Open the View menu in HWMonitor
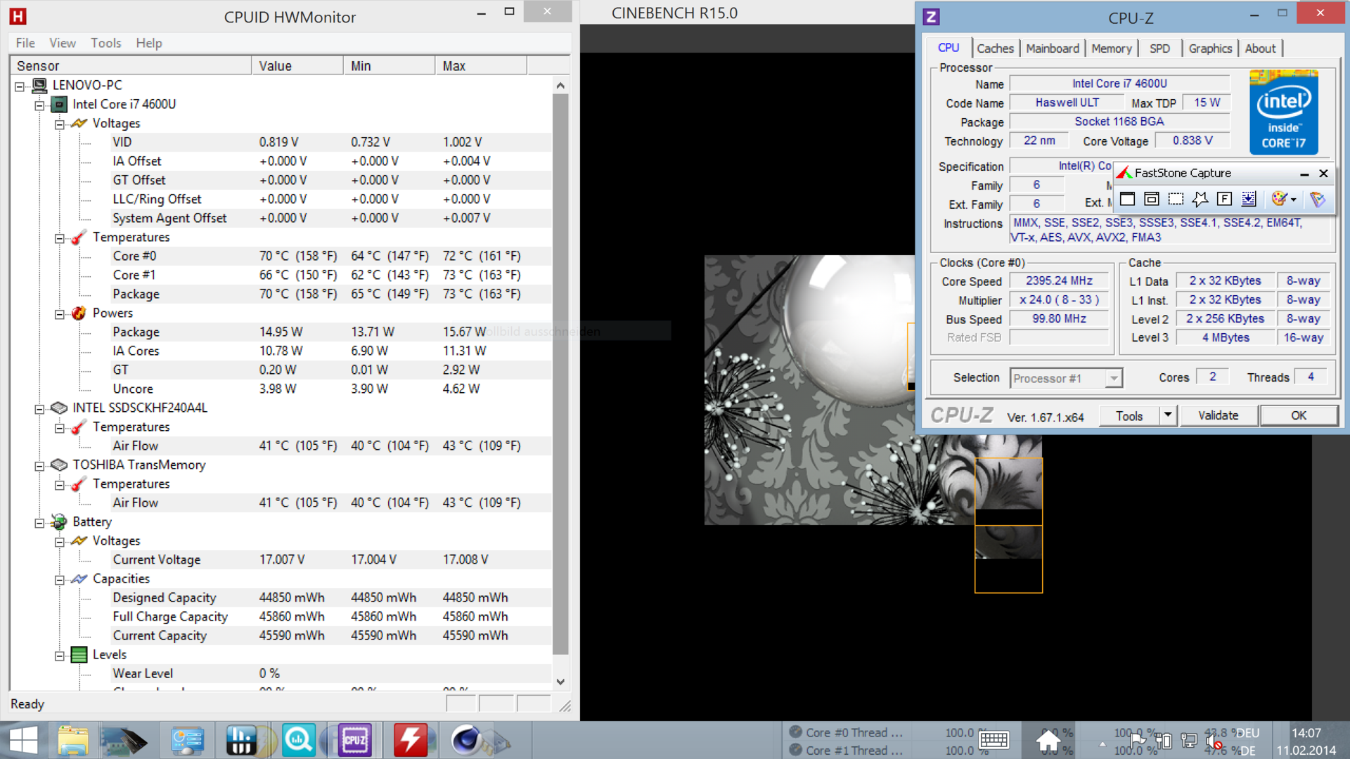 [x=62, y=43]
